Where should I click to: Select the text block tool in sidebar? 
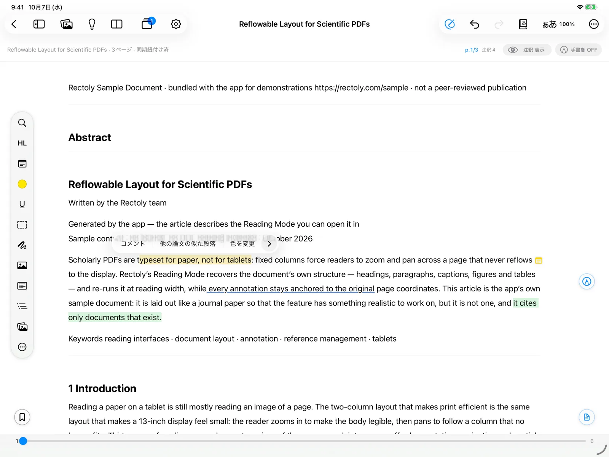(22, 286)
